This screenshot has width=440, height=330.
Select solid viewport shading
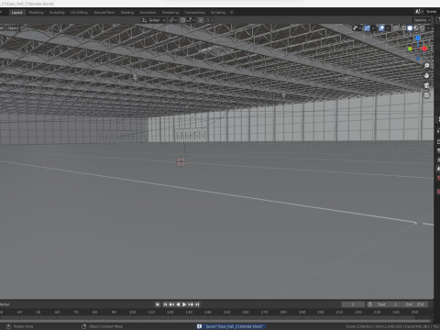410,28
